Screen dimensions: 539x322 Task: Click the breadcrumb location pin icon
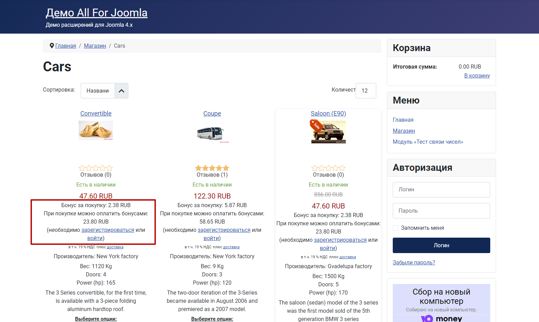52,46
